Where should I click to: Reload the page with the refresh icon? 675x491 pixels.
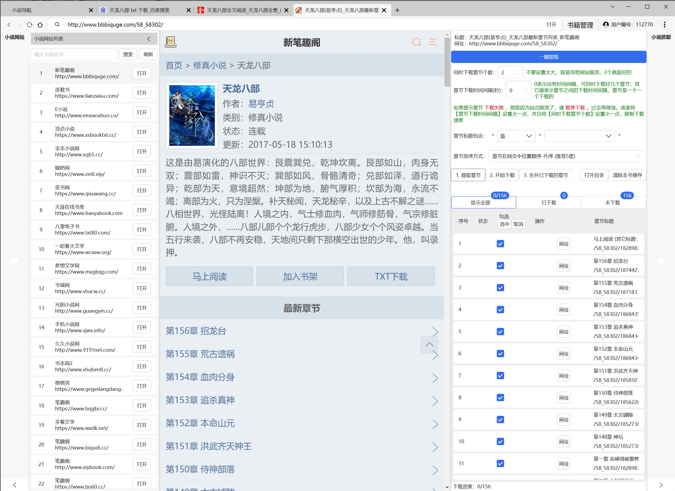[x=30, y=24]
